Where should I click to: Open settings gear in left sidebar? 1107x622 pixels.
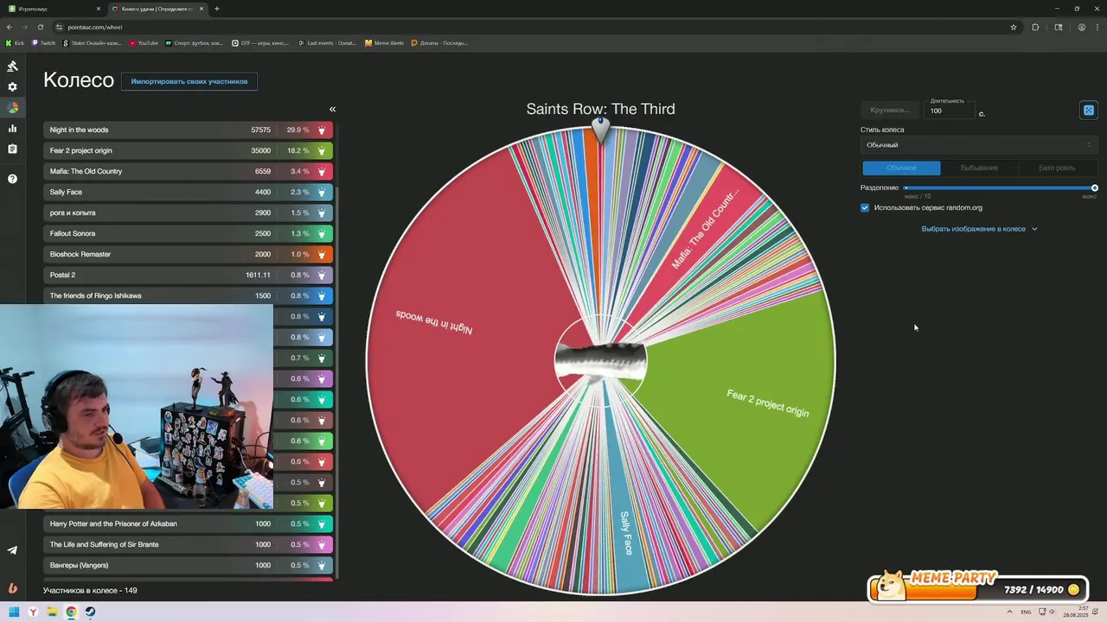coord(12,87)
